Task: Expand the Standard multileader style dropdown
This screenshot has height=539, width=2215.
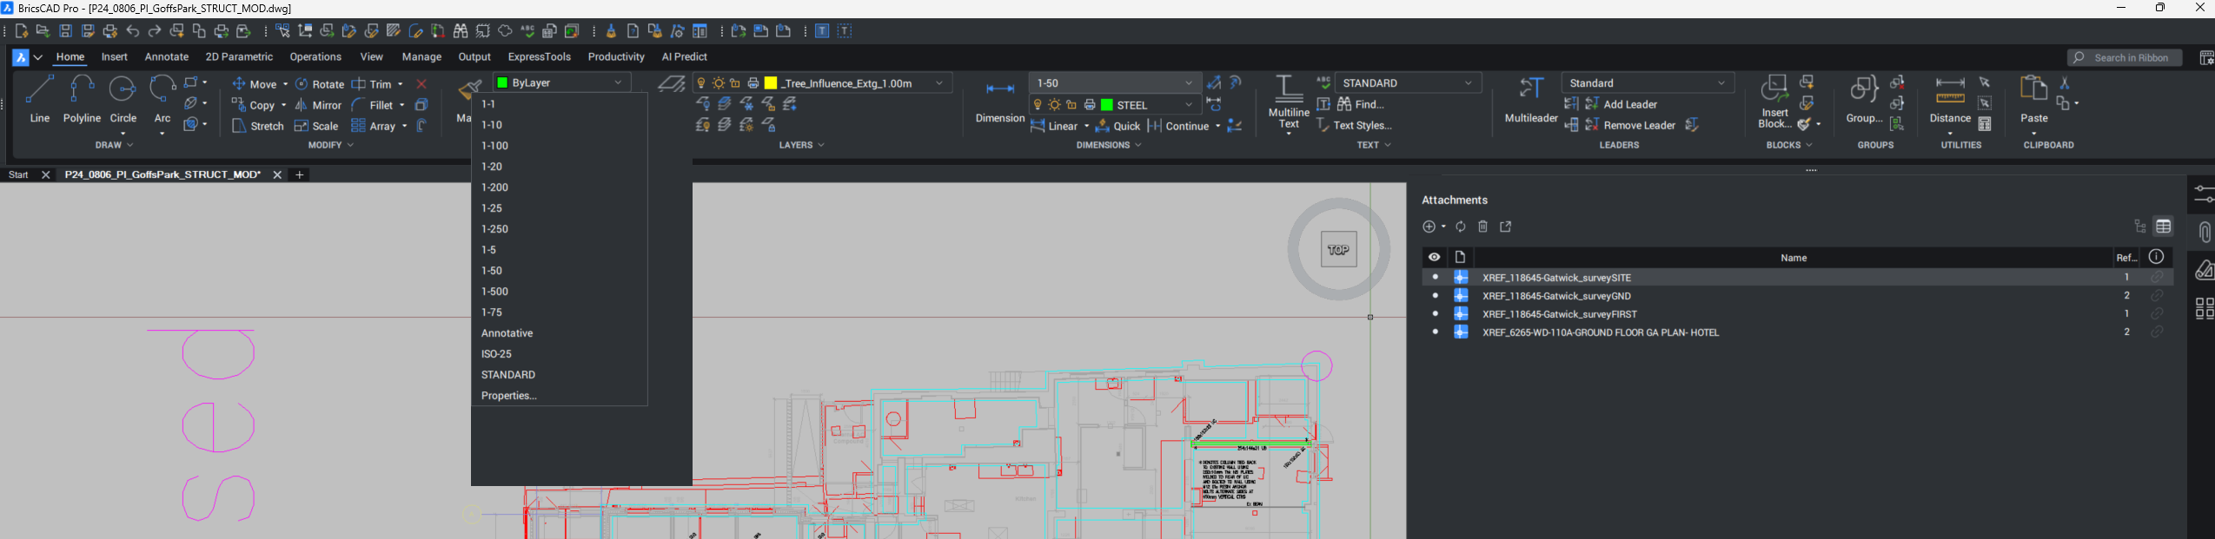Action: point(1721,83)
